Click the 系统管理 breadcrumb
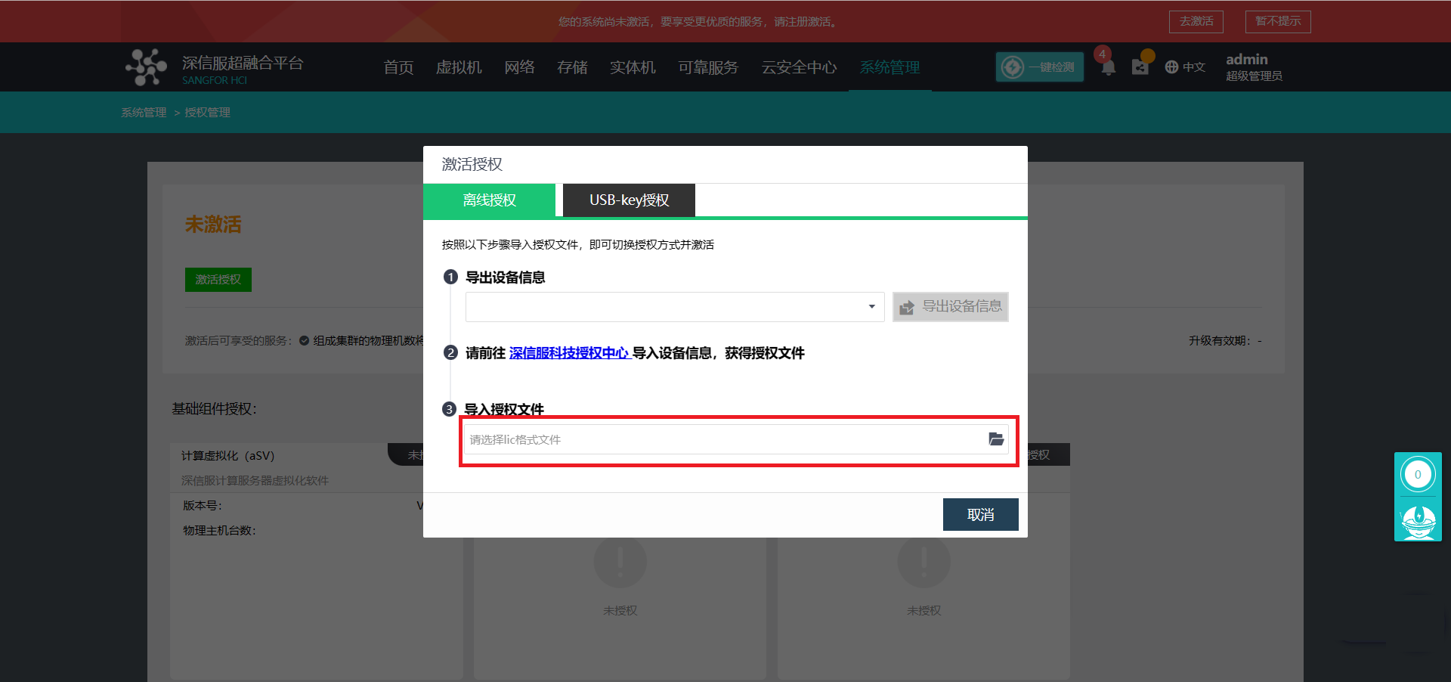 coord(144,113)
